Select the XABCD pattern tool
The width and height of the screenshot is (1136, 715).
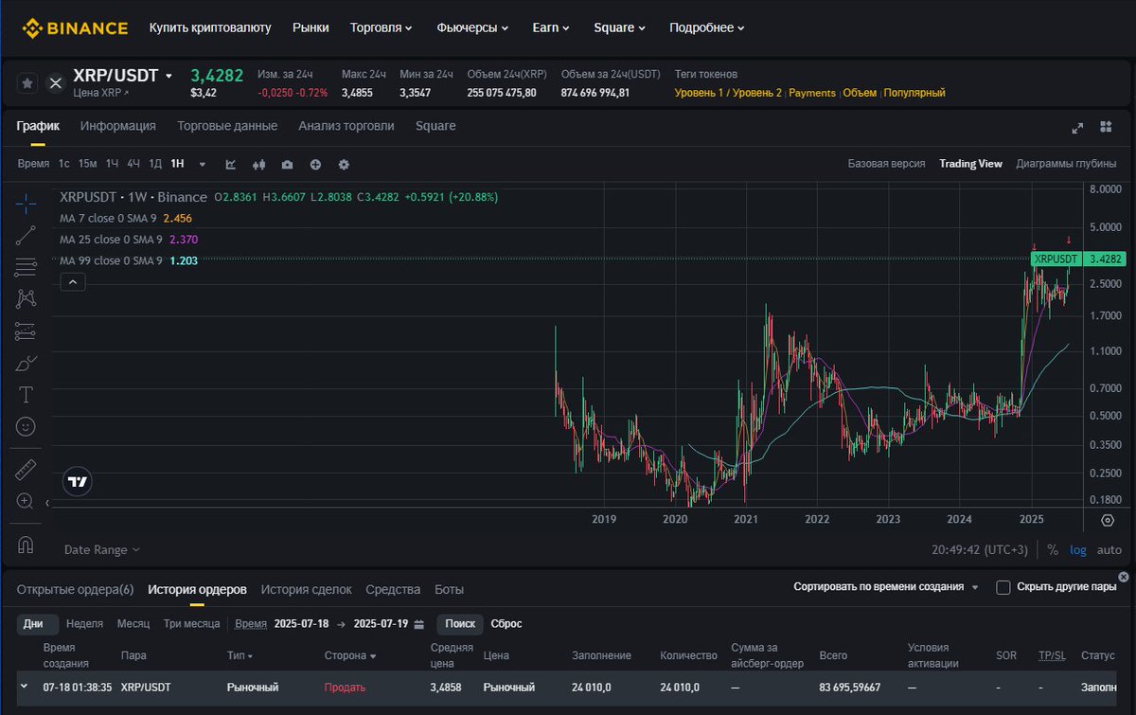(x=26, y=298)
